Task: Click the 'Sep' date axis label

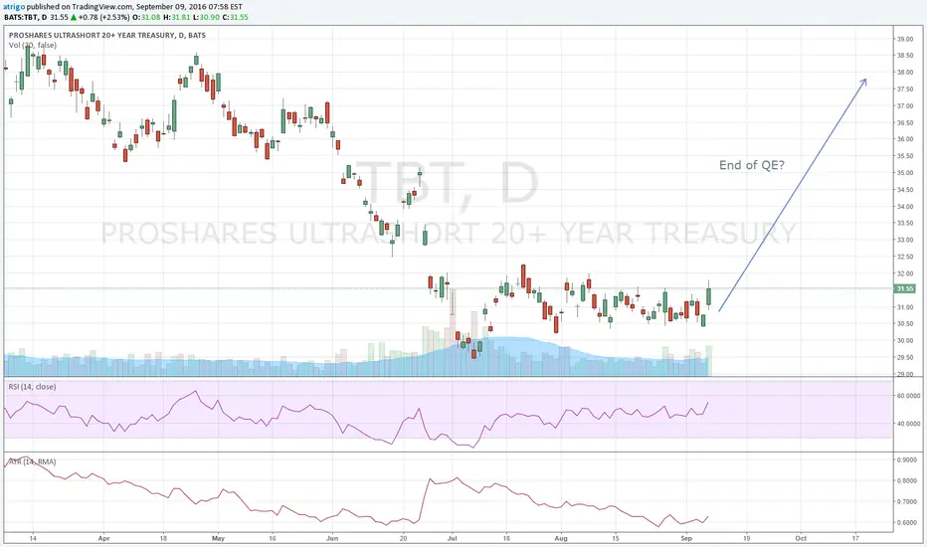Action: [x=685, y=539]
